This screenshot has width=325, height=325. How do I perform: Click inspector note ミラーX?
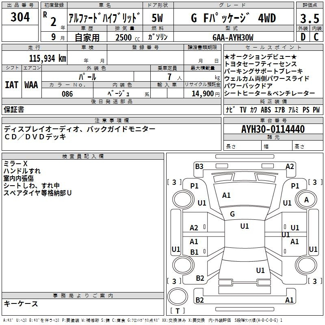(15, 164)
